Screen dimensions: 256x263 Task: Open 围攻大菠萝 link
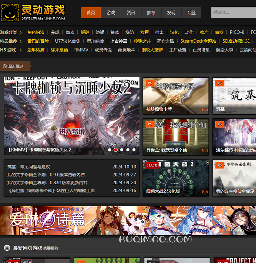click(x=152, y=50)
